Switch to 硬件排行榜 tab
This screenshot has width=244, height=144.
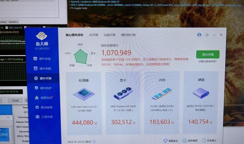click(x=128, y=35)
